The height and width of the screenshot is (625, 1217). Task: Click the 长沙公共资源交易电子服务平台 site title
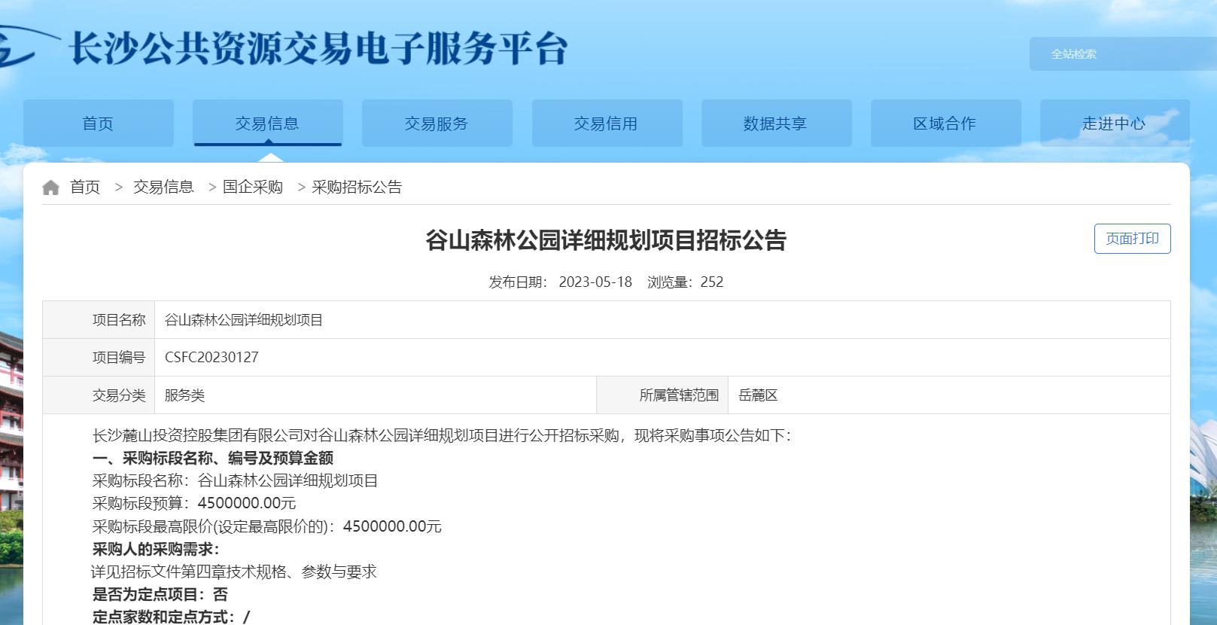click(x=318, y=49)
